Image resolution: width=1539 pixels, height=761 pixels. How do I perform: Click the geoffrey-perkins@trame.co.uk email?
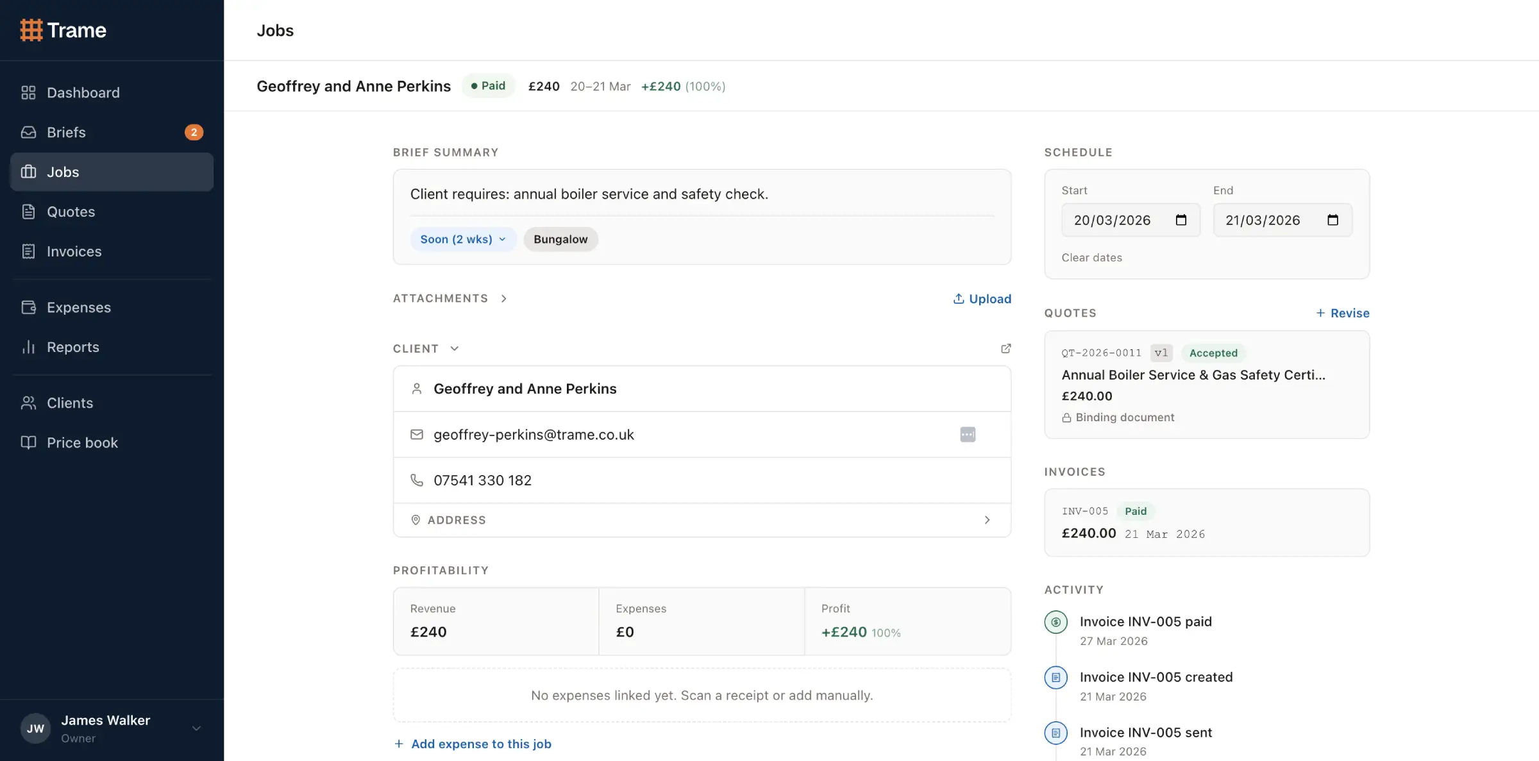[534, 435]
